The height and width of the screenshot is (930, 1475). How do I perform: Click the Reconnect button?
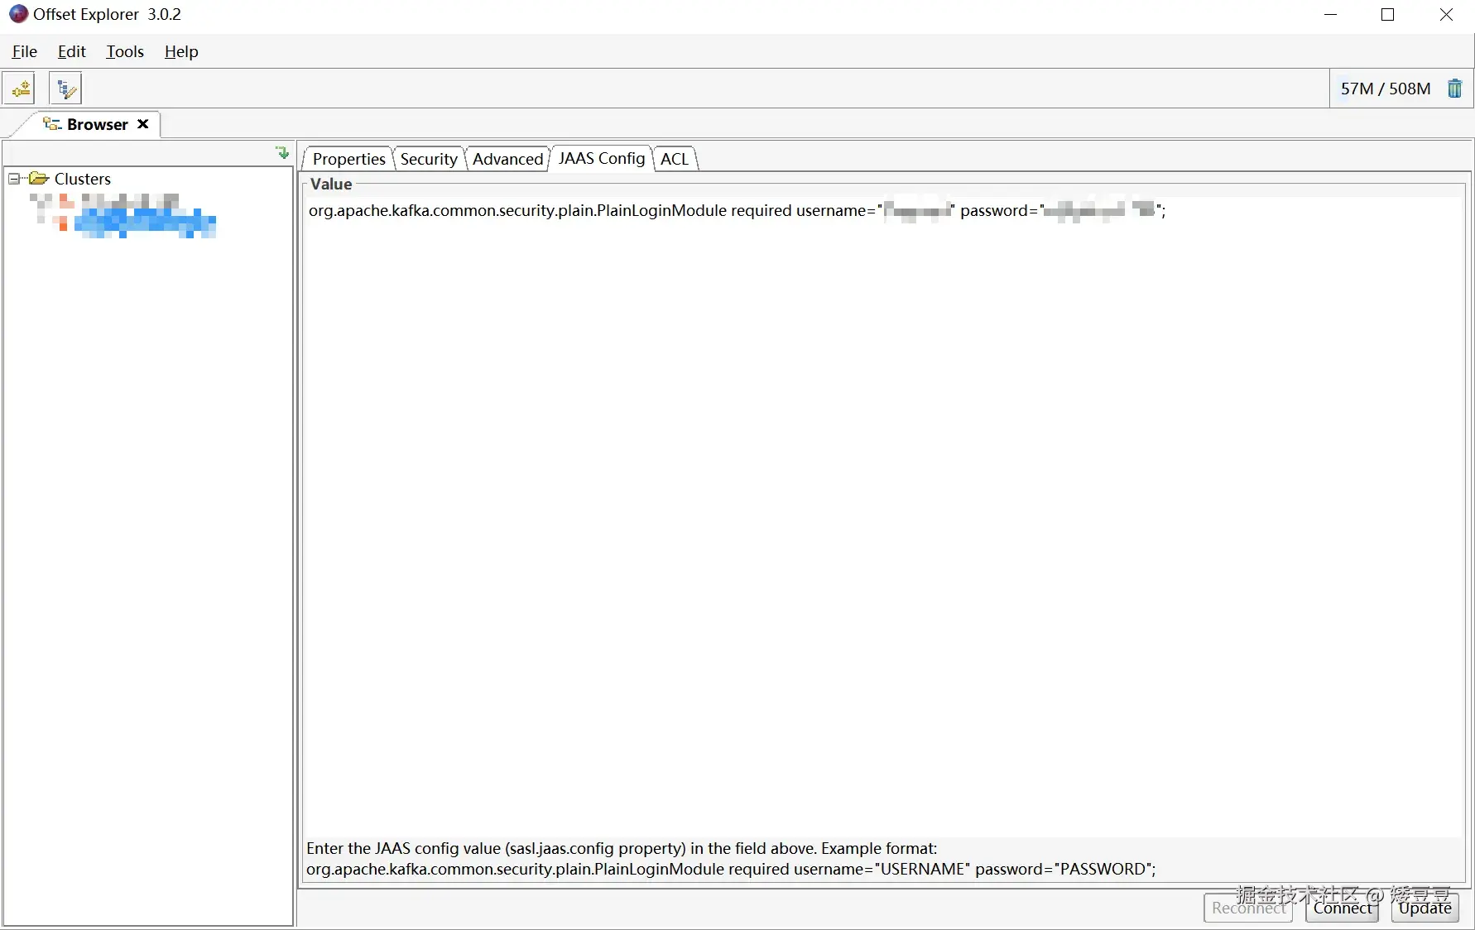pyautogui.click(x=1248, y=908)
